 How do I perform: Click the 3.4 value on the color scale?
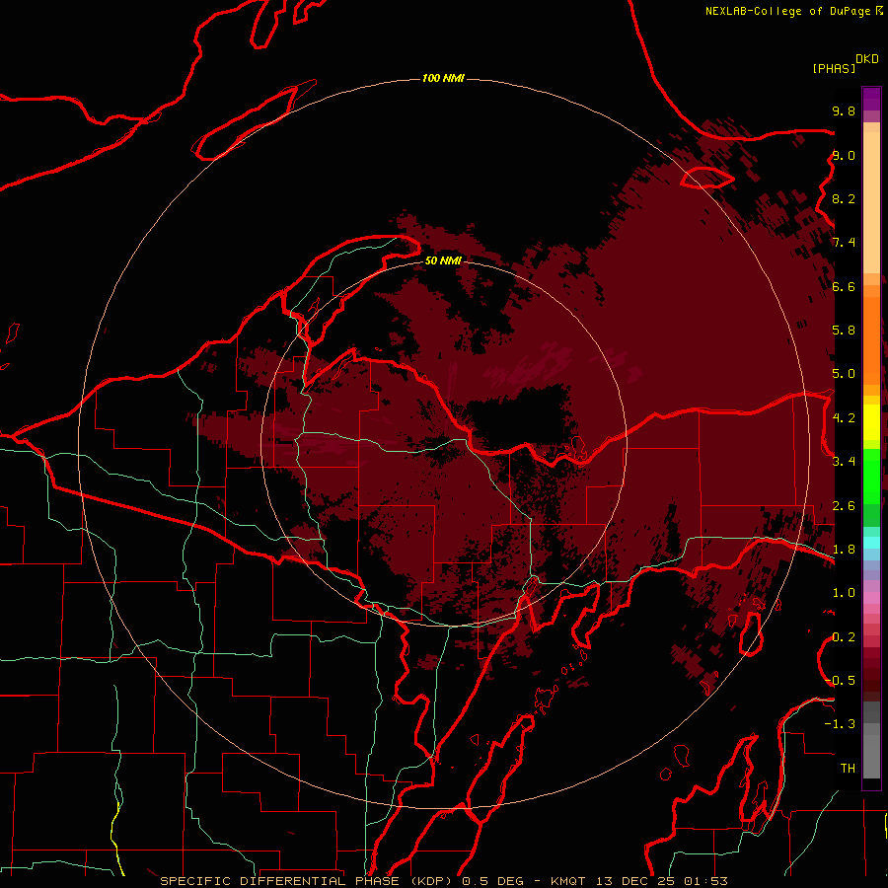click(x=844, y=461)
